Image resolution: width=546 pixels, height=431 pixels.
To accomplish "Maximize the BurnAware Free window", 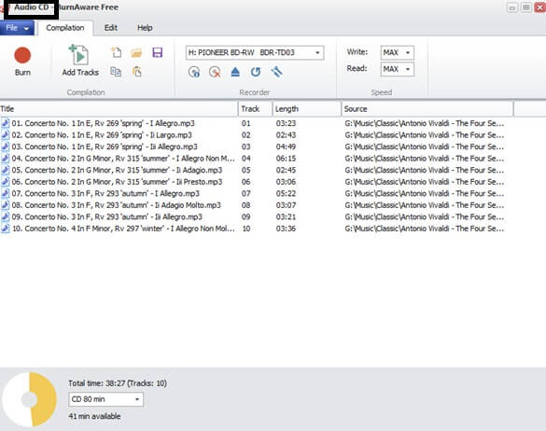I will tap(526, 7).
